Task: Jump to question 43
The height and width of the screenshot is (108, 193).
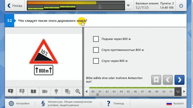Action: click(x=114, y=91)
